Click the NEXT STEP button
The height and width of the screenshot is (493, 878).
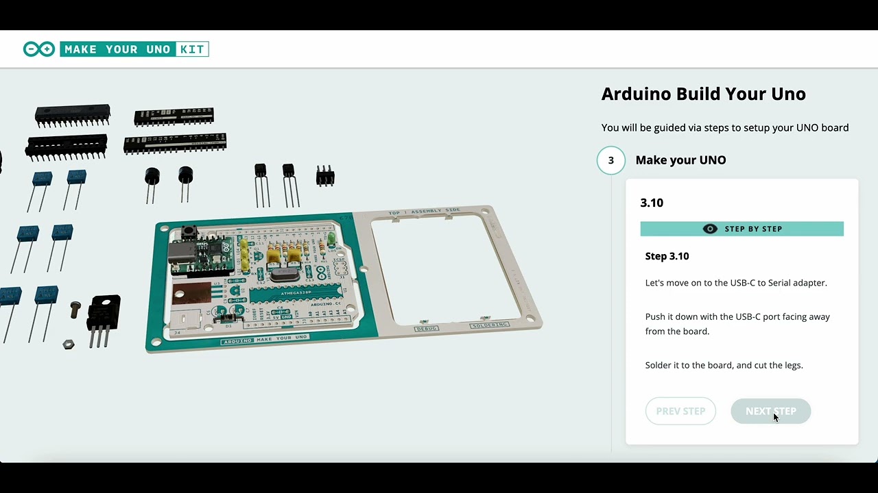770,411
